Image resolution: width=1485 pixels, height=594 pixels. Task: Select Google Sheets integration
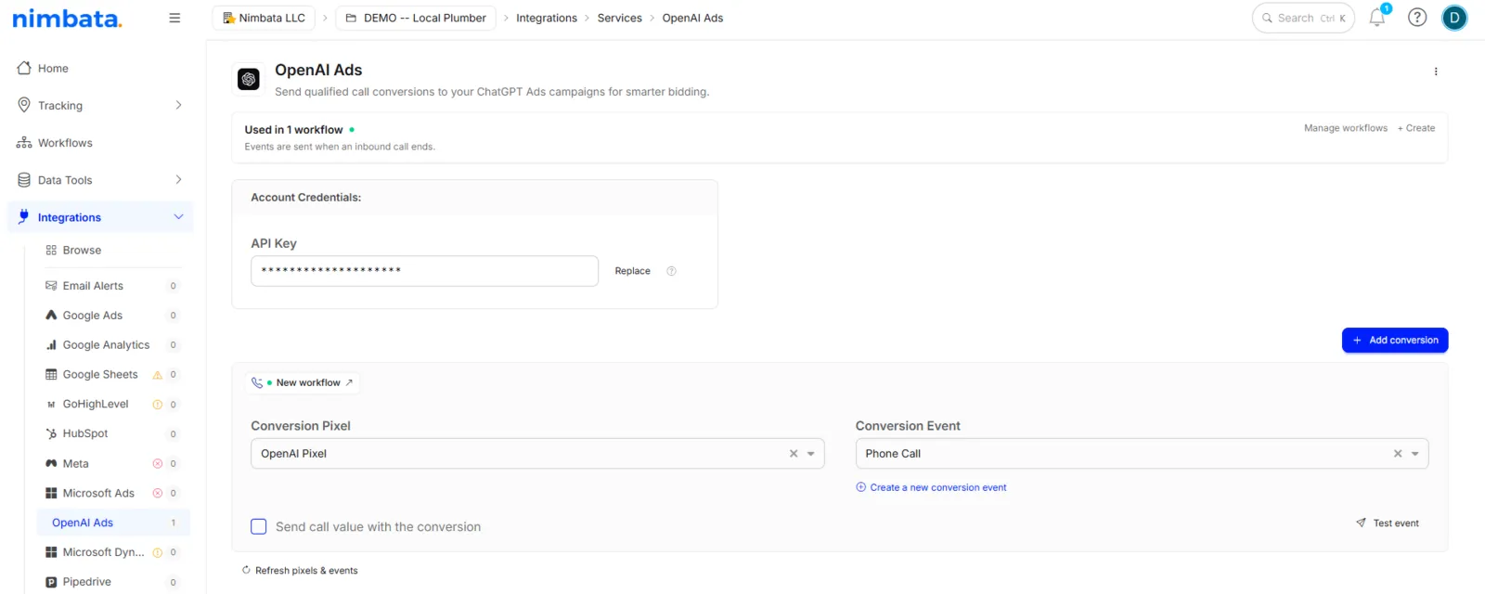click(100, 375)
